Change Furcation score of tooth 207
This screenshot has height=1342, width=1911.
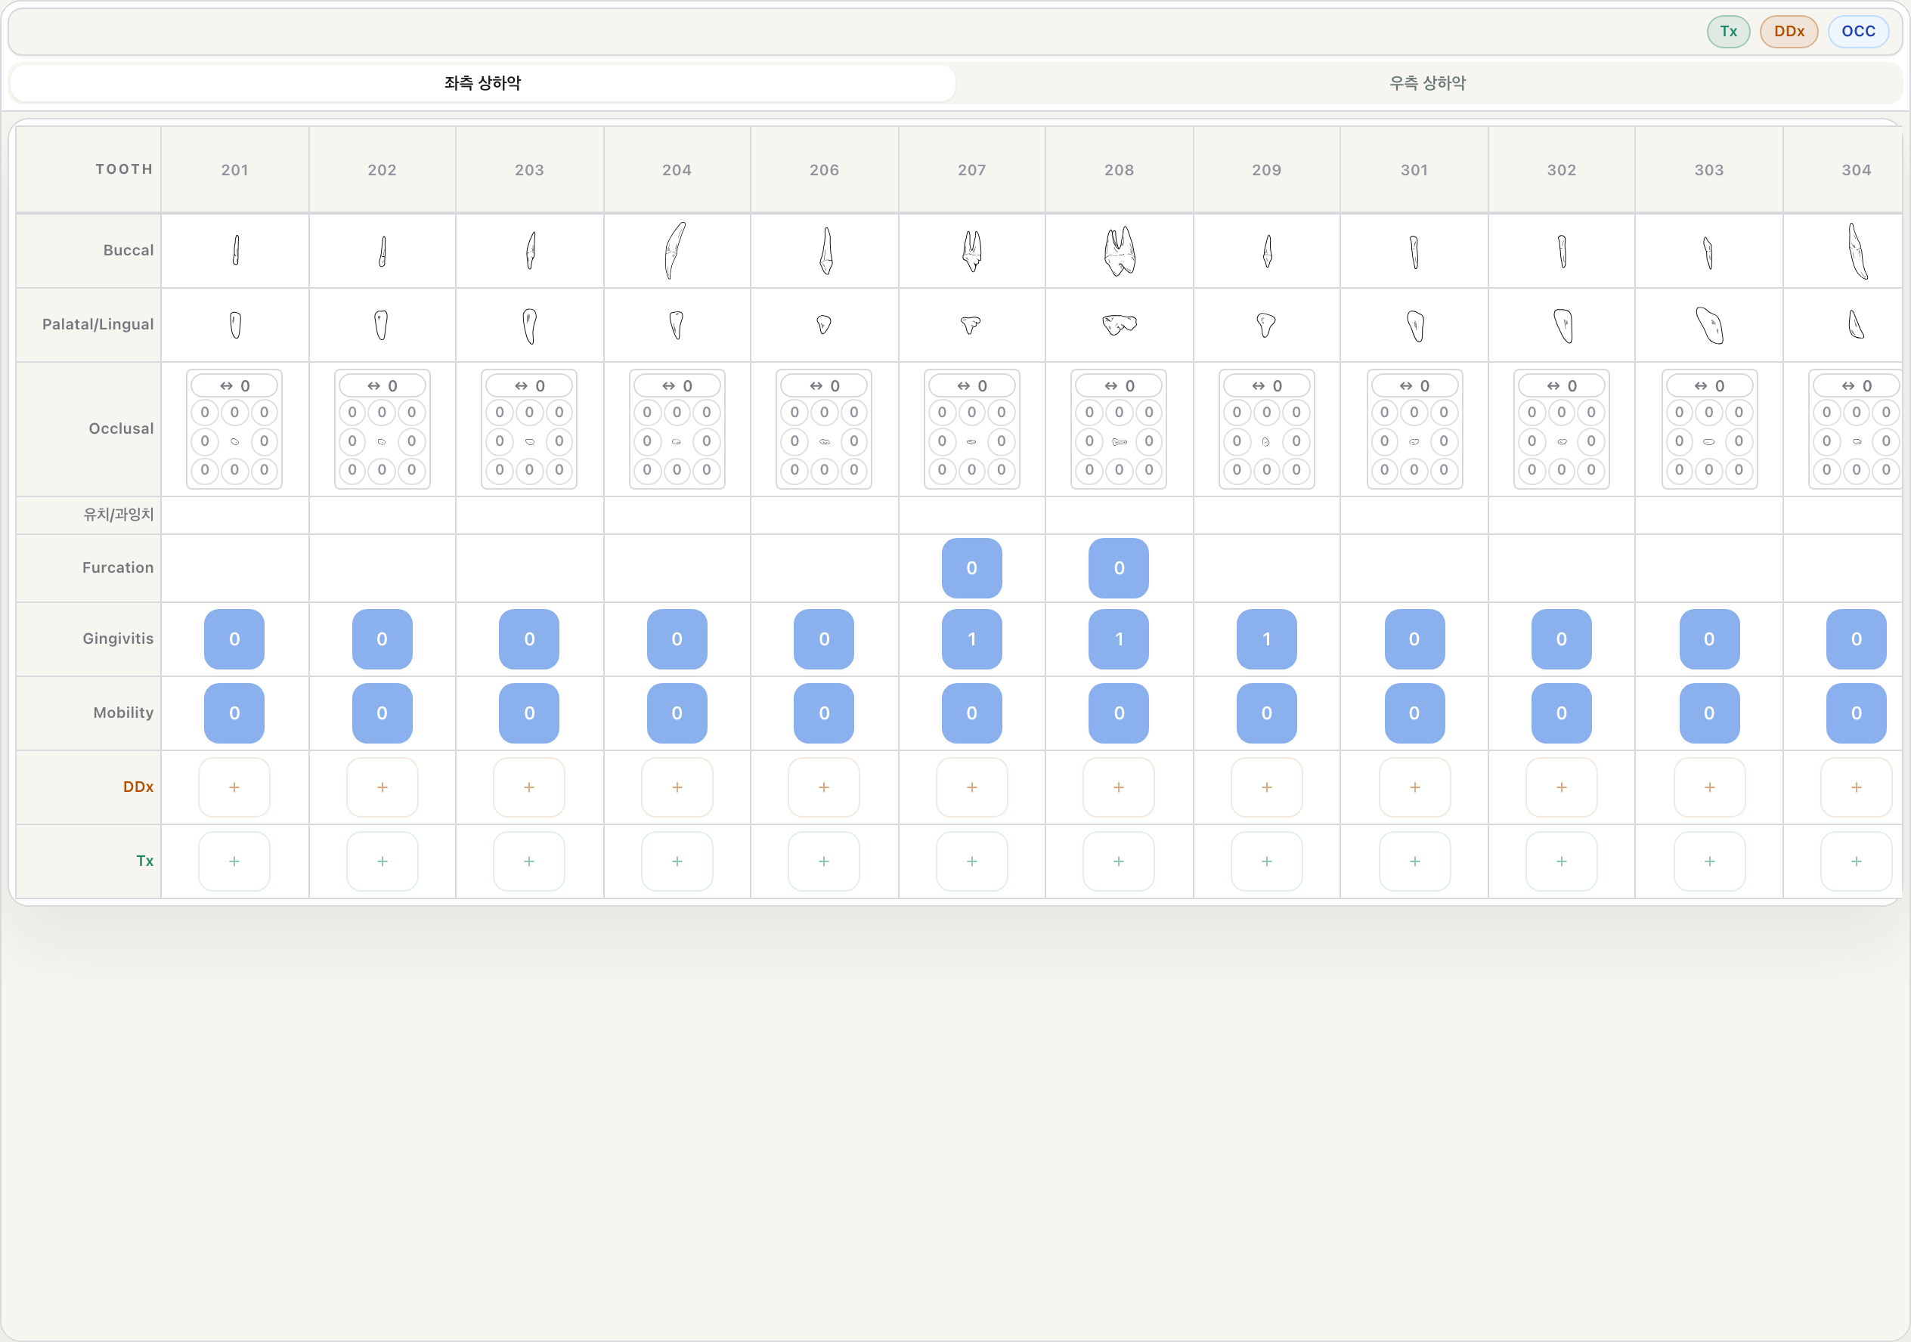971,568
